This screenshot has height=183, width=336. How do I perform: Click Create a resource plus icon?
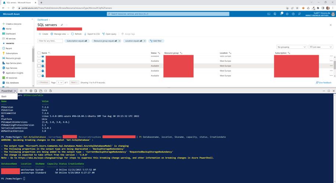click(x=3, y=24)
